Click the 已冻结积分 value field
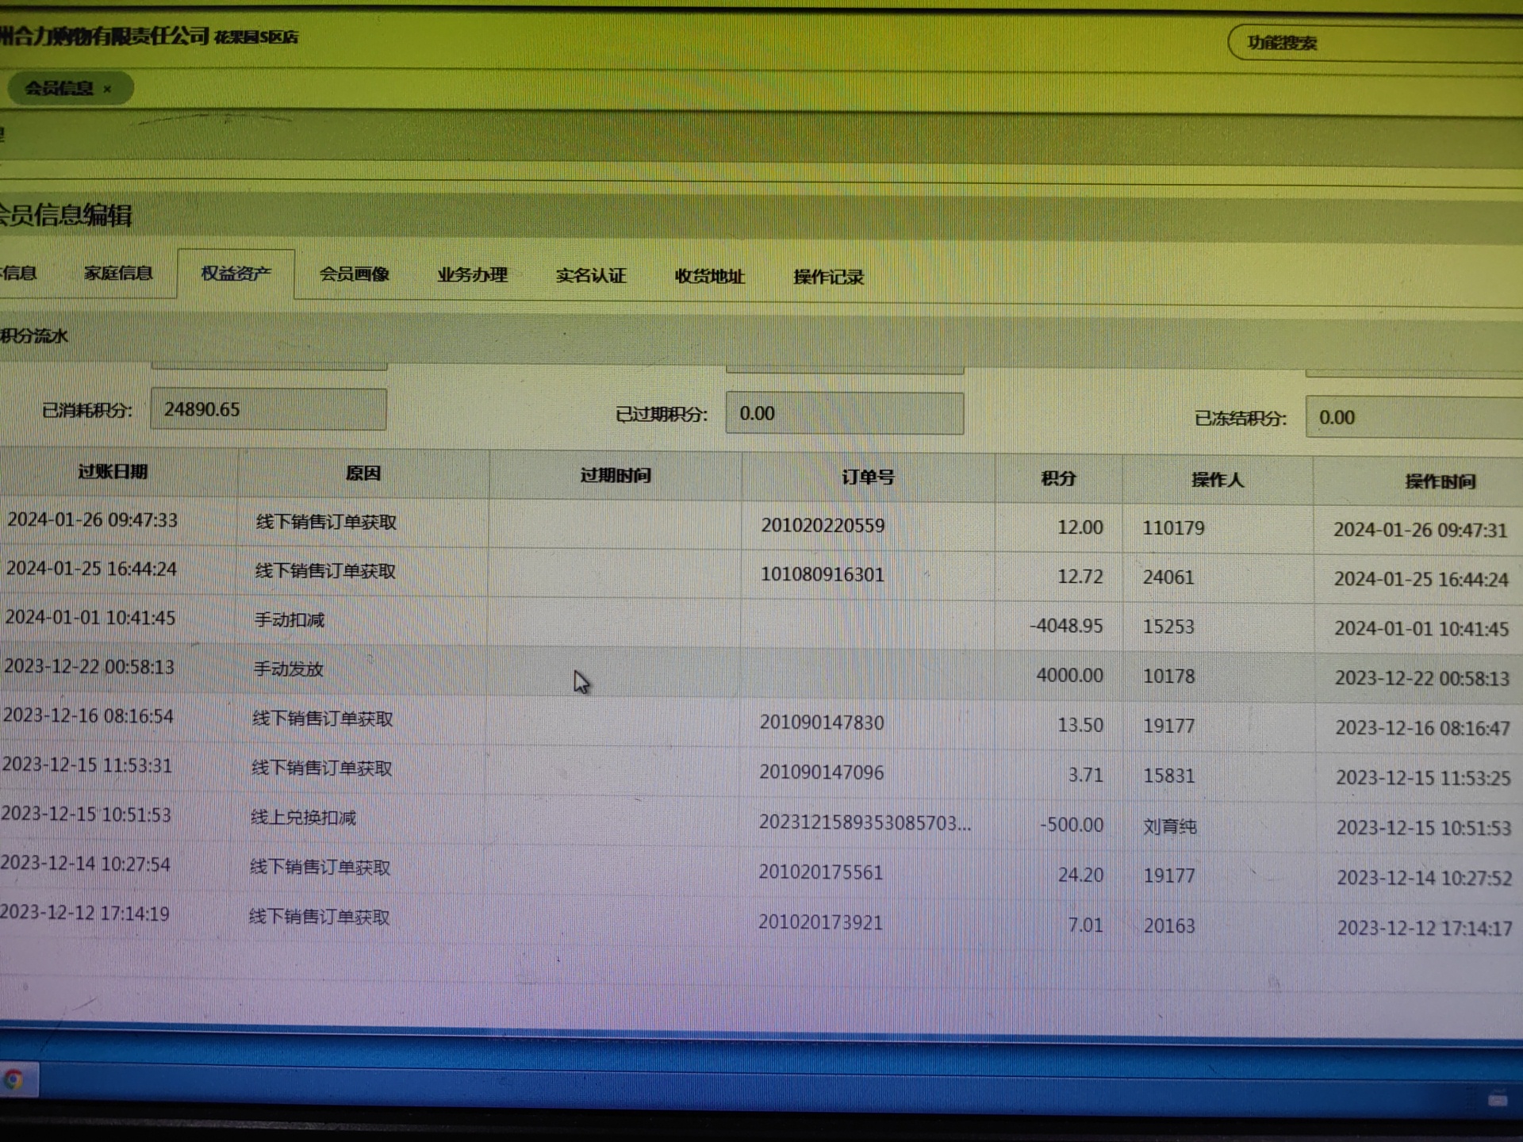Image resolution: width=1523 pixels, height=1142 pixels. pyautogui.click(x=1412, y=417)
